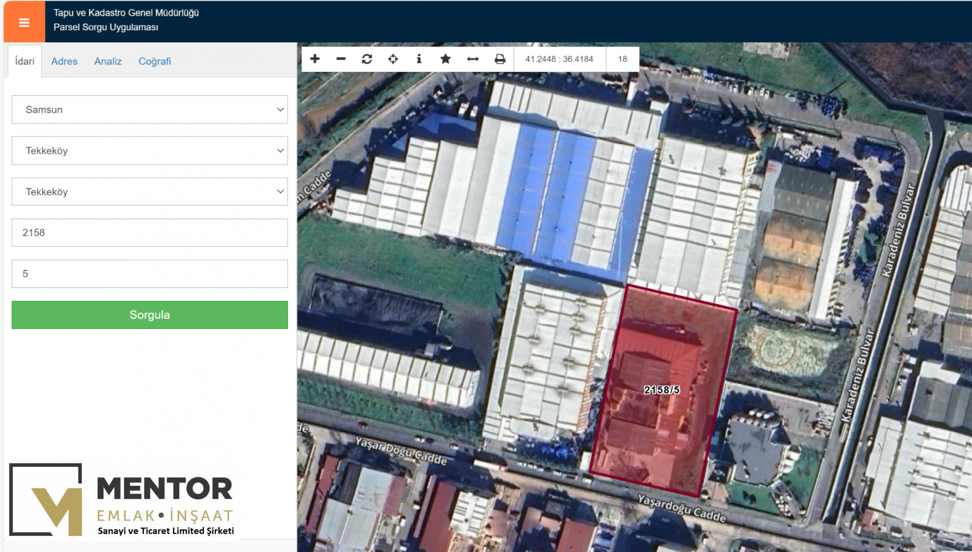The image size is (972, 552).
Task: Focus the parcel number field 5
Action: pyautogui.click(x=150, y=274)
